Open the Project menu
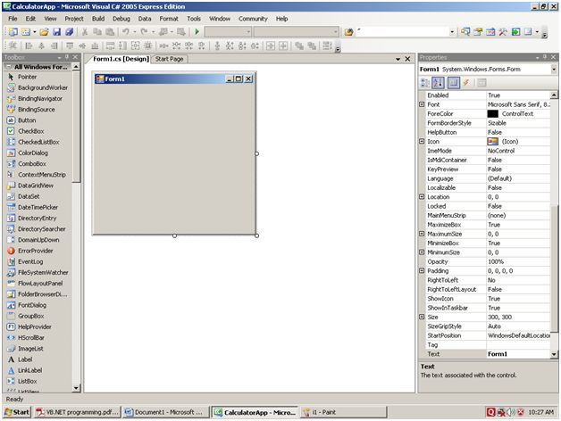 [74, 19]
